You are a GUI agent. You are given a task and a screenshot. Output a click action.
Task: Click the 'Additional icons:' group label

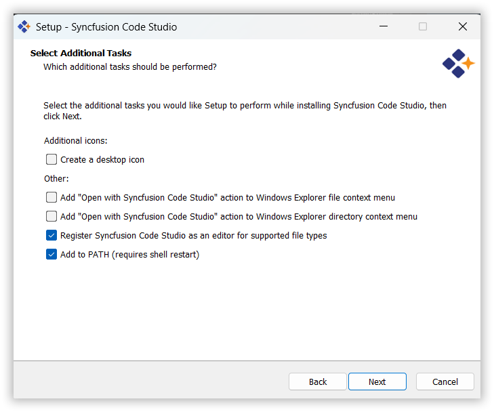click(x=76, y=141)
